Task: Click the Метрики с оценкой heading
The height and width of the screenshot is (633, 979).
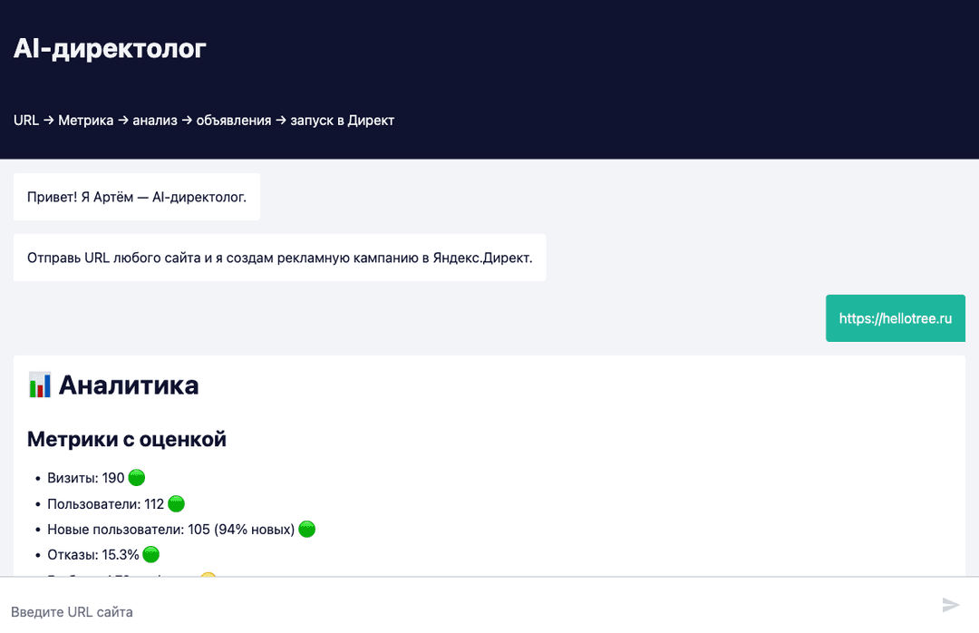Action: 126,439
